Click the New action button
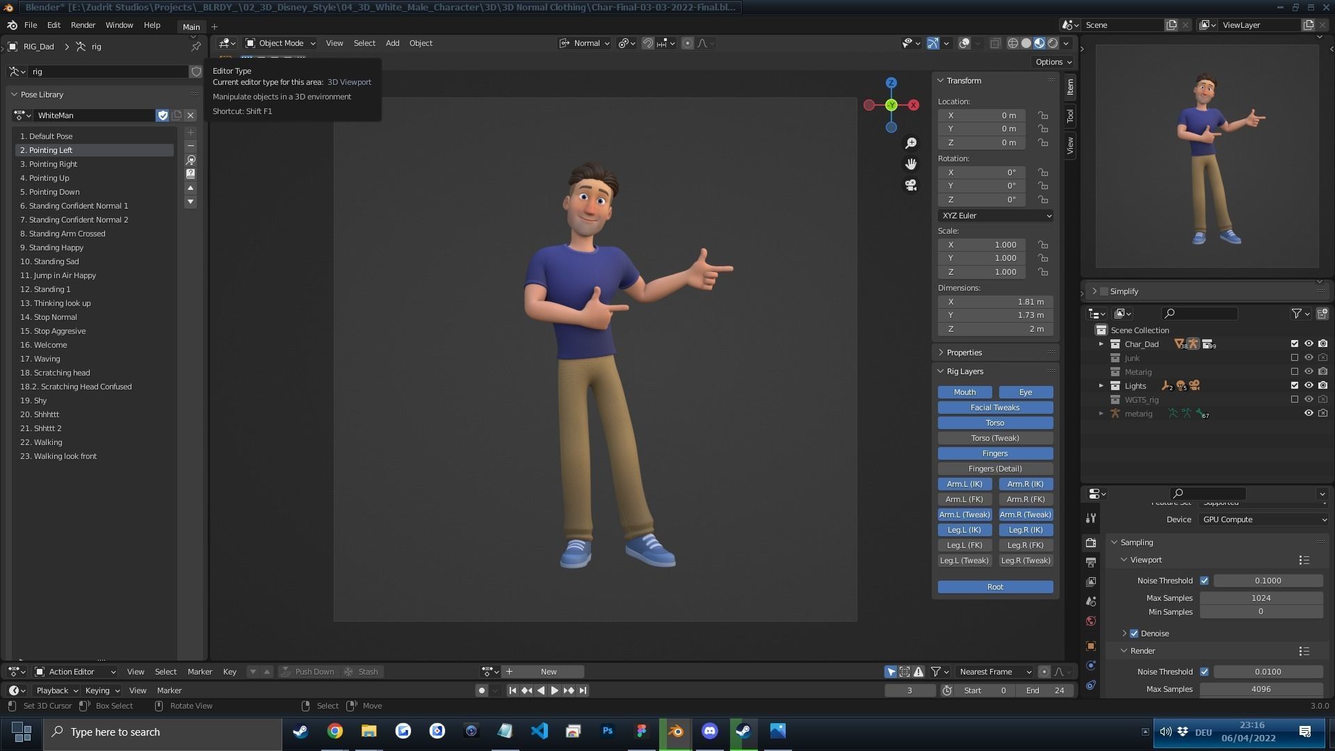Viewport: 1335px width, 751px height. coord(549,672)
